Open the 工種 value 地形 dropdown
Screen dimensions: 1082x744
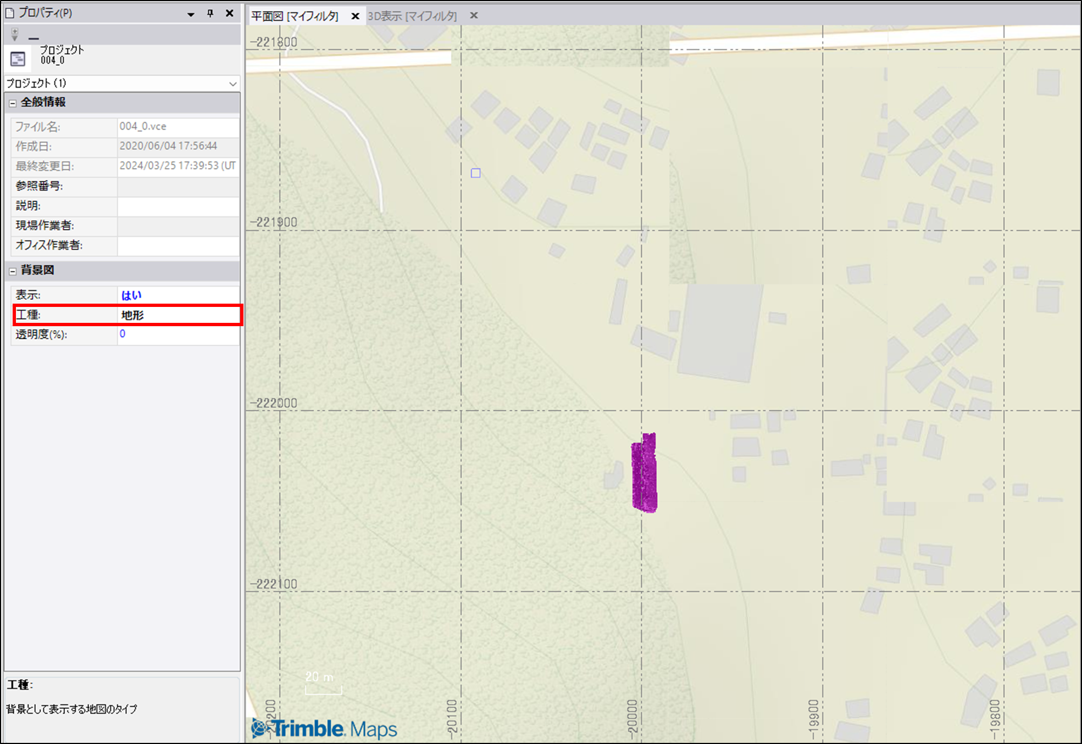(x=179, y=315)
